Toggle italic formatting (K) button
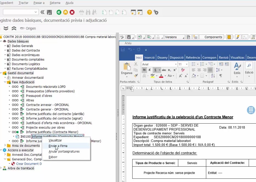This screenshot has width=256, height=182. [x=150, y=70]
